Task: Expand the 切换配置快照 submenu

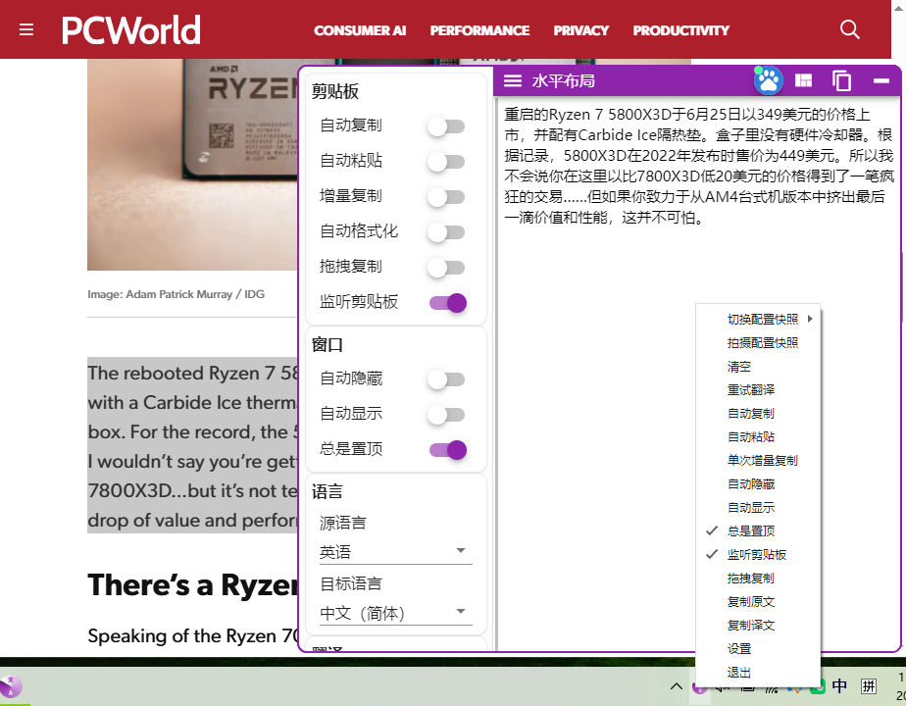Action: [758, 319]
